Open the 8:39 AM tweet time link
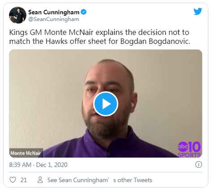The height and width of the screenshot is (192, 211). coord(20,165)
